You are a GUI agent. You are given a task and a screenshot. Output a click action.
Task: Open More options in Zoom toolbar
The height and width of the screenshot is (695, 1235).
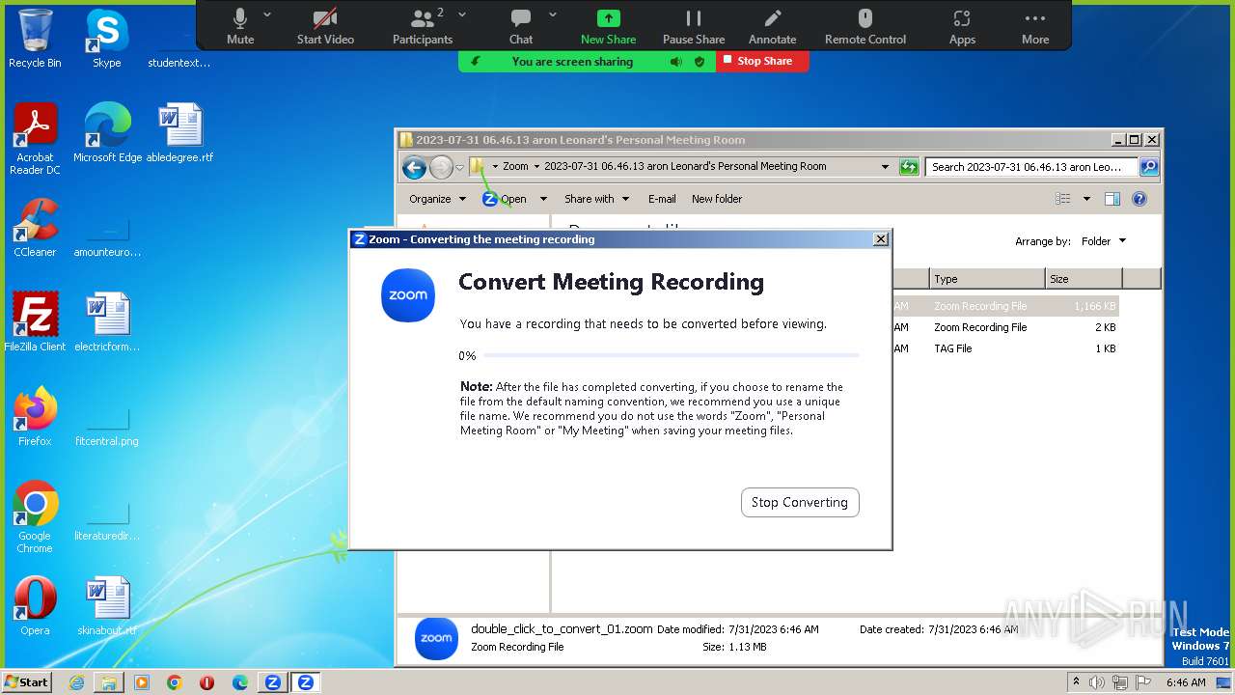1035,26
